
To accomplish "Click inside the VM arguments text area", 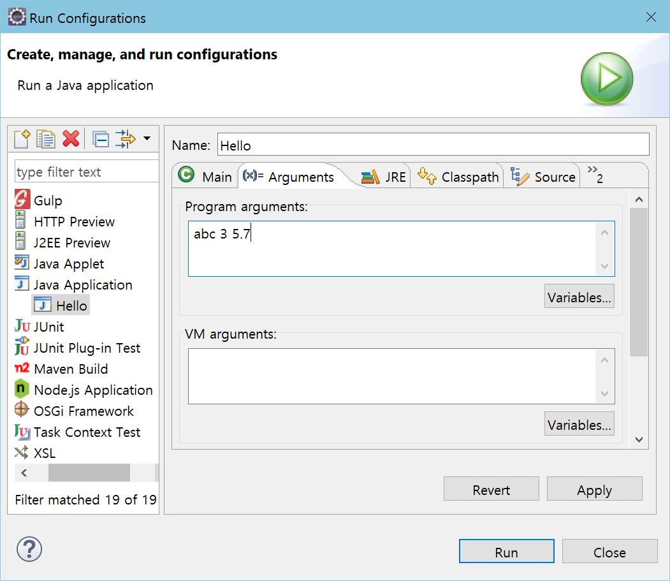I will pos(401,376).
